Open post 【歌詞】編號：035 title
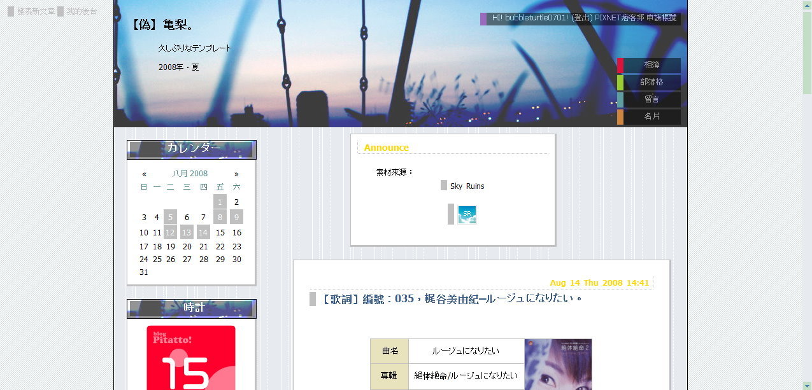 point(451,298)
